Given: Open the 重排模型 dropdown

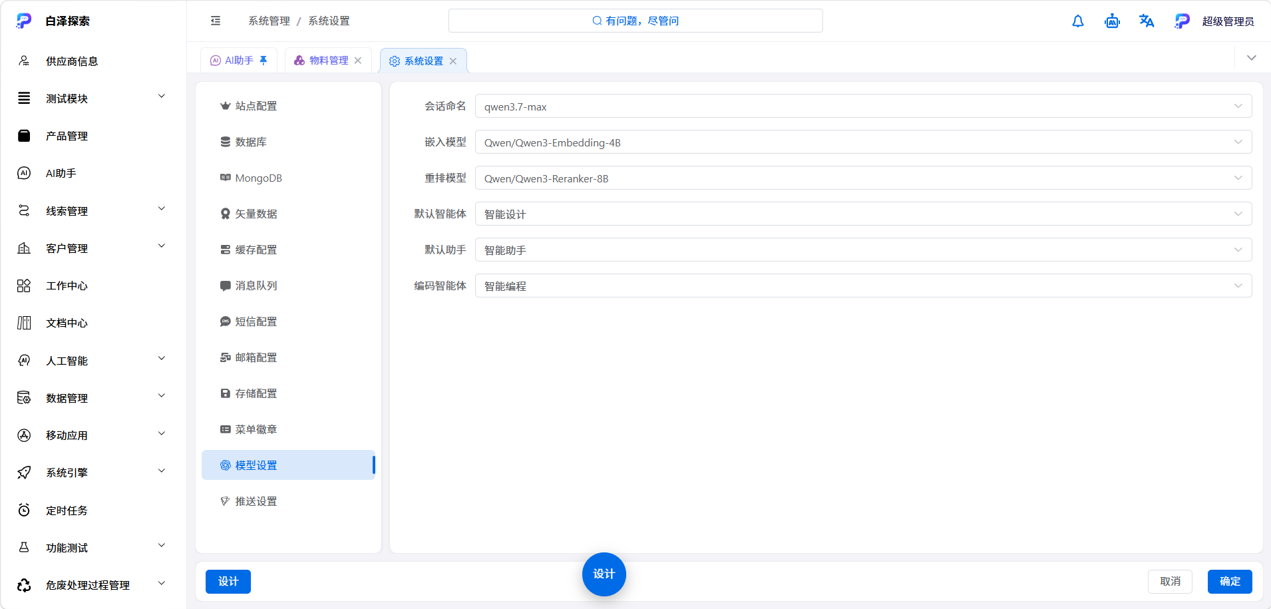Looking at the screenshot, I should click(x=863, y=178).
